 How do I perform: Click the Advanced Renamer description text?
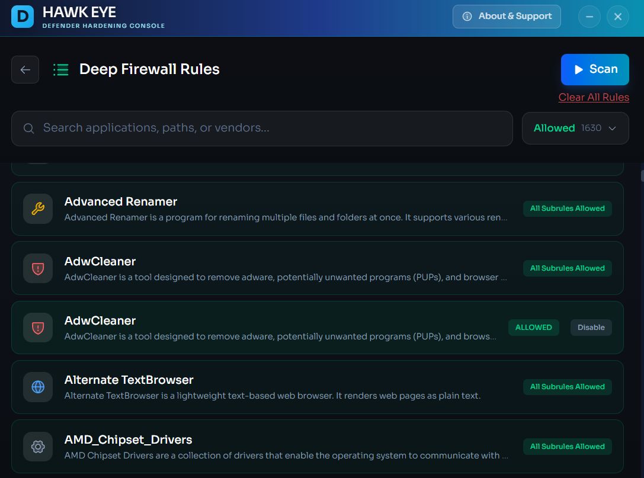click(x=286, y=217)
